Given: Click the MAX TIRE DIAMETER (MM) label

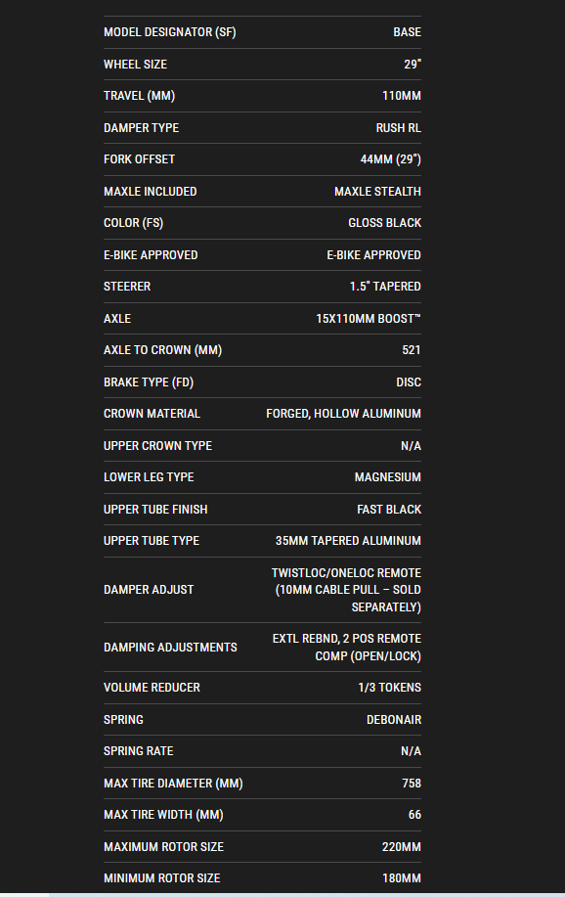Looking at the screenshot, I should click(173, 784).
